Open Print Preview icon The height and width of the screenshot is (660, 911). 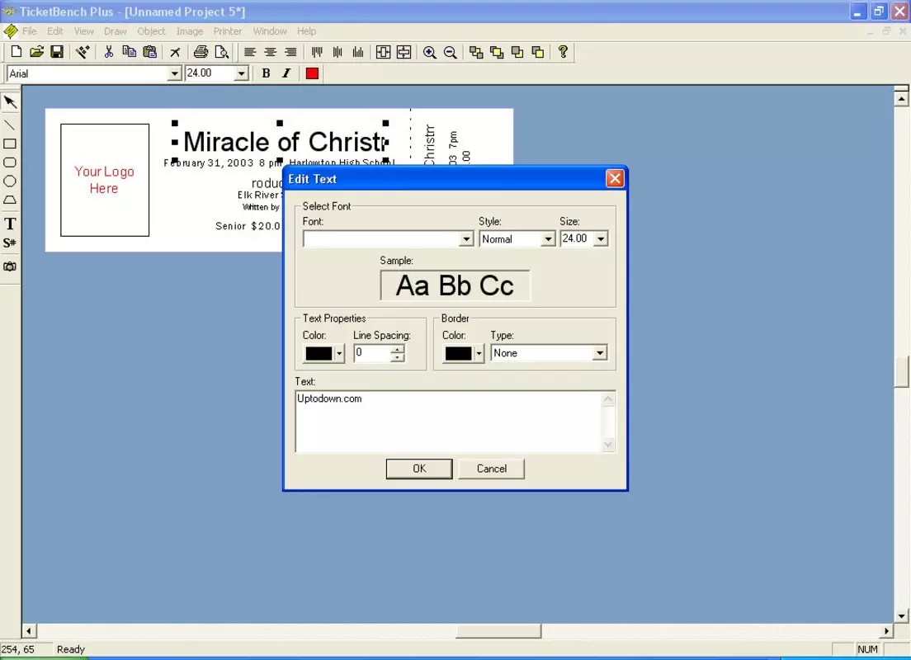(x=221, y=52)
